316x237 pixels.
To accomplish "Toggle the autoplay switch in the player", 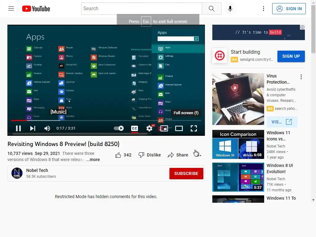I will (x=119, y=128).
